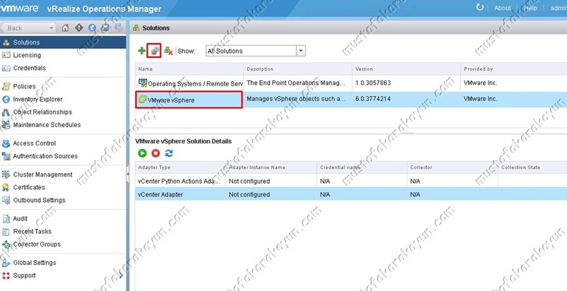Viewport: 567px width, 291px height.
Task: Open the Help link
Action: pyautogui.click(x=530, y=8)
